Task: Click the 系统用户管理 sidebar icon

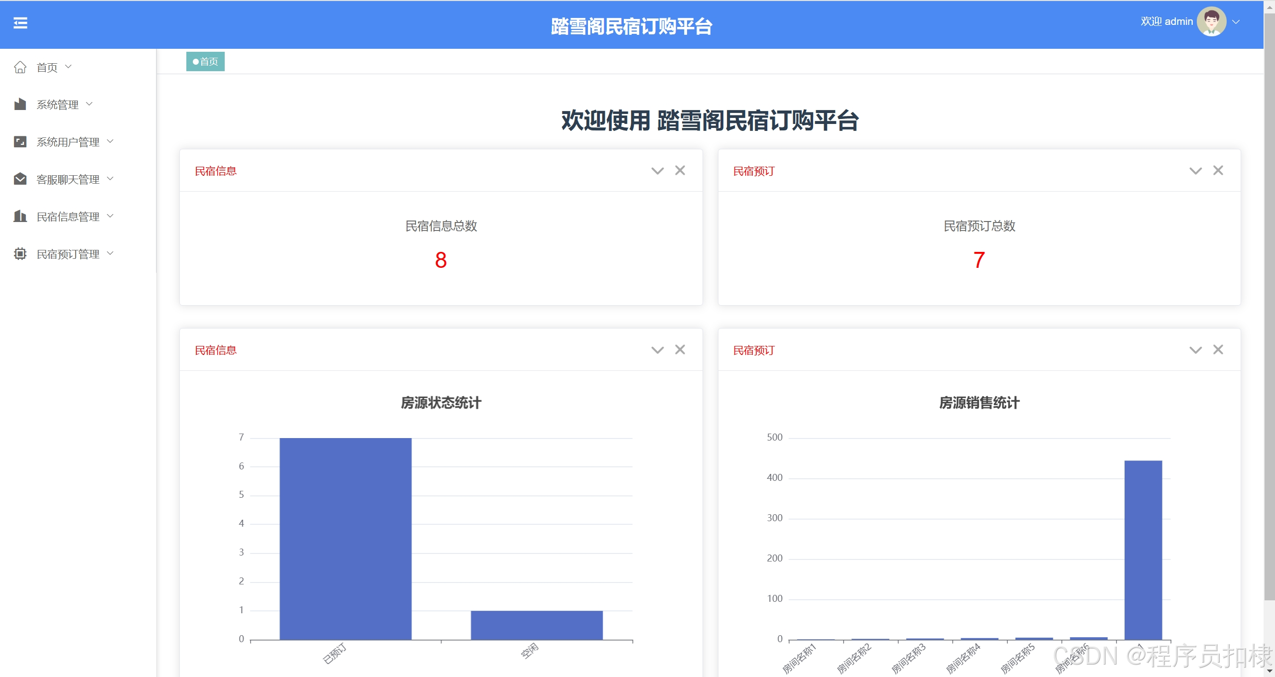Action: (x=20, y=142)
